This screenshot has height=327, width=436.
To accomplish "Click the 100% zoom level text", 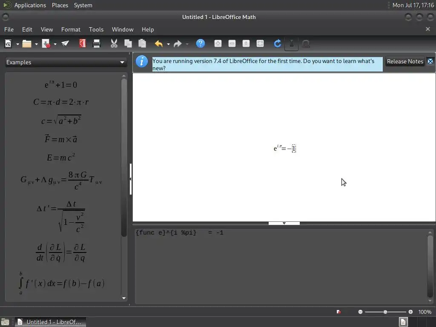I will 425,312.
